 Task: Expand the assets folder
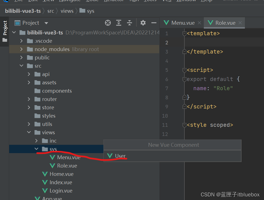point(29,82)
